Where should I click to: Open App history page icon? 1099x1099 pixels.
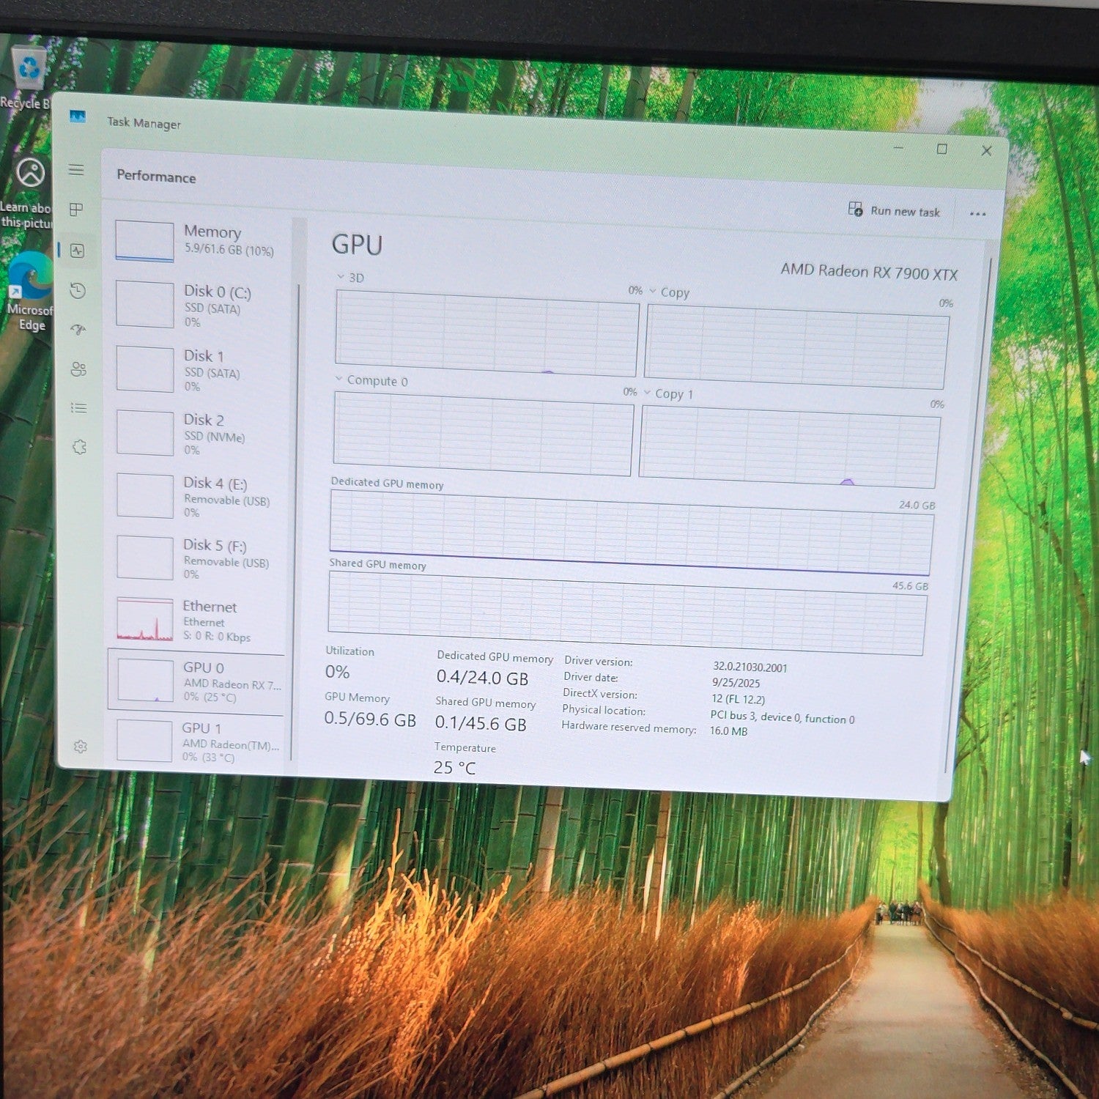[x=78, y=291]
